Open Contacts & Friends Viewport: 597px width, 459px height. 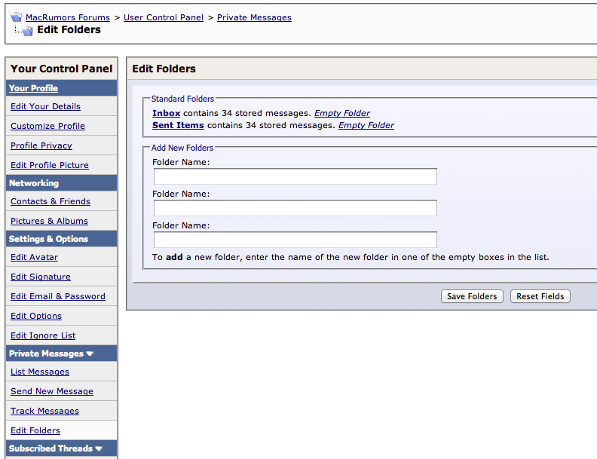point(51,201)
